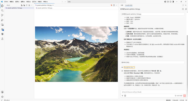Viewport: 188px width, 101px height.
Task: Open the 终端 (Terminal) menu
Action: 40,2
